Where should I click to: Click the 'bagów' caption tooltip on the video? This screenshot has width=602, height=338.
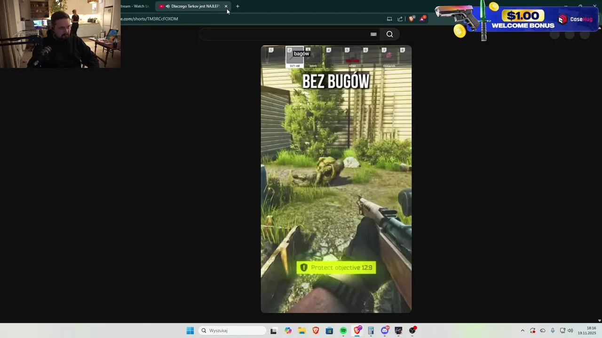[x=301, y=54]
